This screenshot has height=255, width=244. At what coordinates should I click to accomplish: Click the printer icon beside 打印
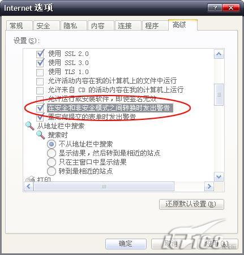click(x=30, y=179)
